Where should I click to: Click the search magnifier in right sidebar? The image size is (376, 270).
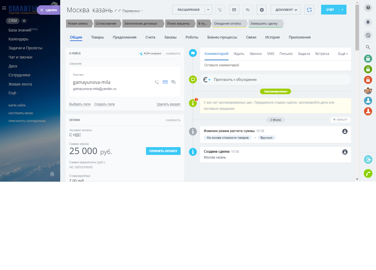[x=368, y=47]
